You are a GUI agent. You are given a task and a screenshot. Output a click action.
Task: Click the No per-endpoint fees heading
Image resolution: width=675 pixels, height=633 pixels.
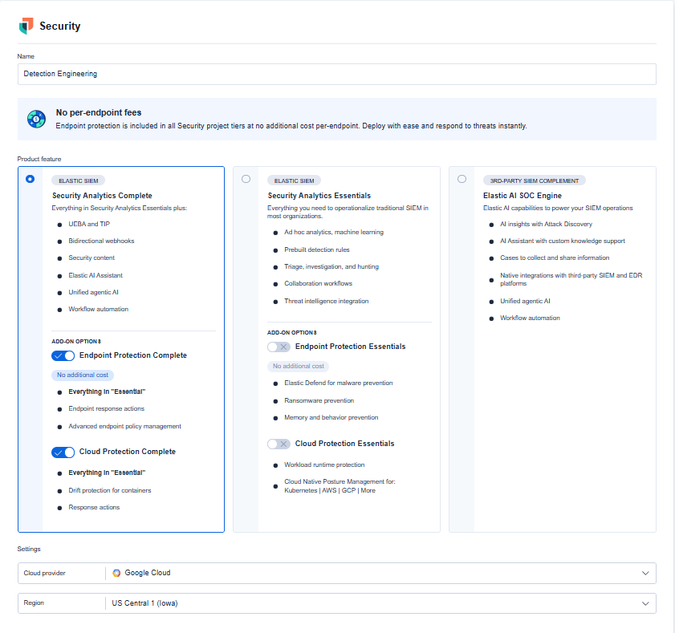(x=99, y=112)
